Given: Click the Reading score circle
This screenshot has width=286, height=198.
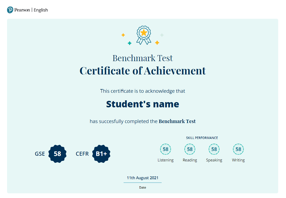Looking at the screenshot, I should 190,149.
